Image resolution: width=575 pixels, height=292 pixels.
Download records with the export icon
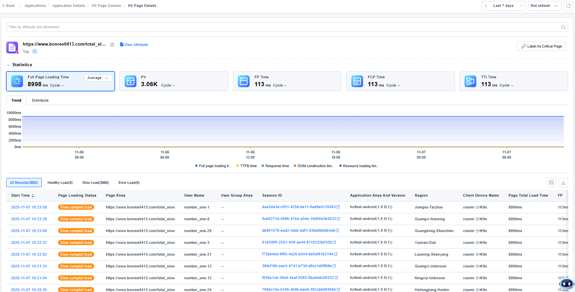pos(563,183)
